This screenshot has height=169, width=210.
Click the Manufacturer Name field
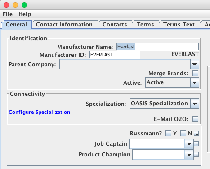[157, 47]
